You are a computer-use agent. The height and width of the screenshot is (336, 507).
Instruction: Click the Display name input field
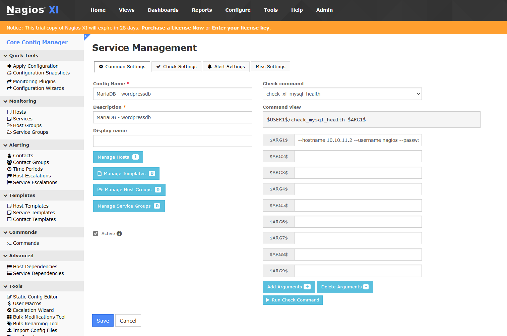(x=173, y=141)
